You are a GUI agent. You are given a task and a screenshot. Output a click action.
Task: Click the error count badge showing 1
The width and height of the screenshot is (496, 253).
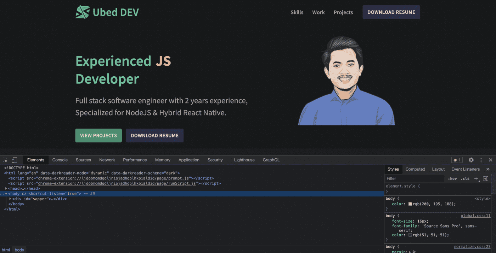[x=457, y=160]
